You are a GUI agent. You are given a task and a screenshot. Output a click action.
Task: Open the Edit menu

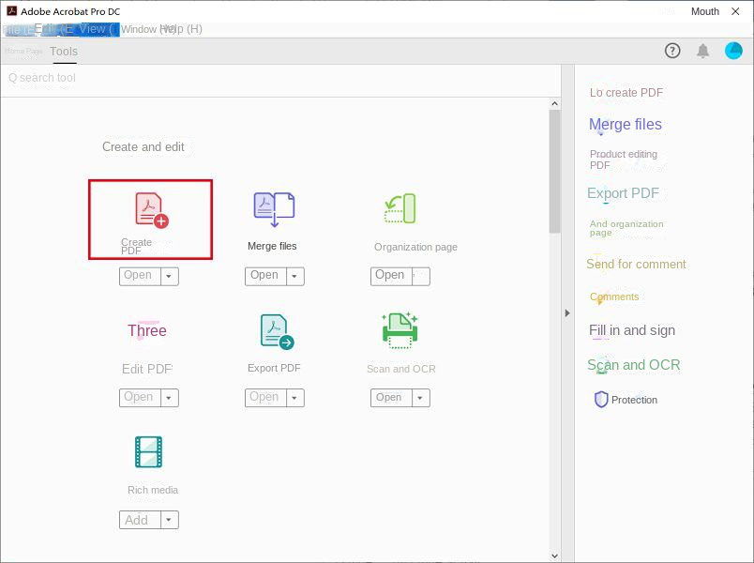point(53,29)
